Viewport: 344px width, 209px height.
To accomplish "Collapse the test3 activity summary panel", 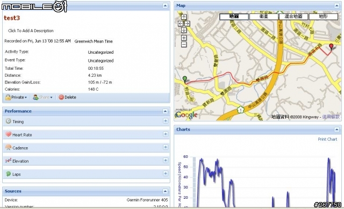I will tap(165, 6).
